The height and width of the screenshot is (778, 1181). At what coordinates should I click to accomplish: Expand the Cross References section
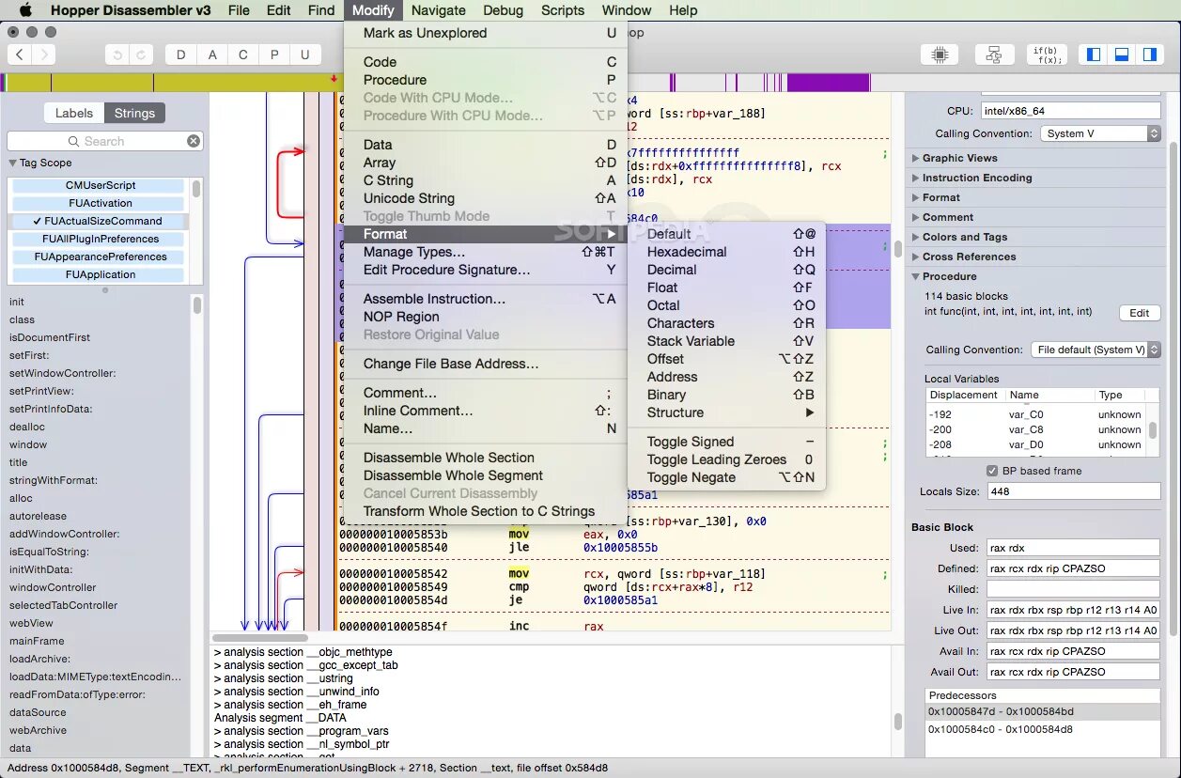tap(916, 257)
